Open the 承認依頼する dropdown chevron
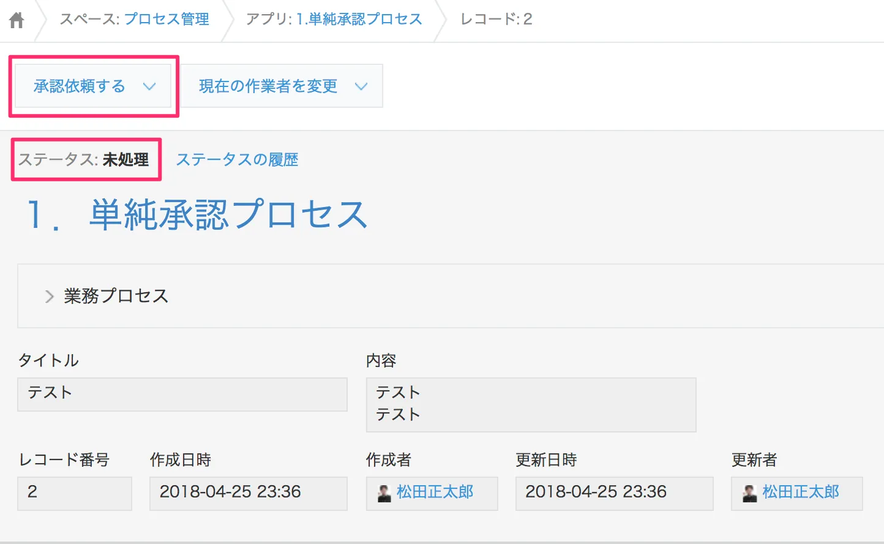This screenshot has width=884, height=544. pyautogui.click(x=149, y=86)
